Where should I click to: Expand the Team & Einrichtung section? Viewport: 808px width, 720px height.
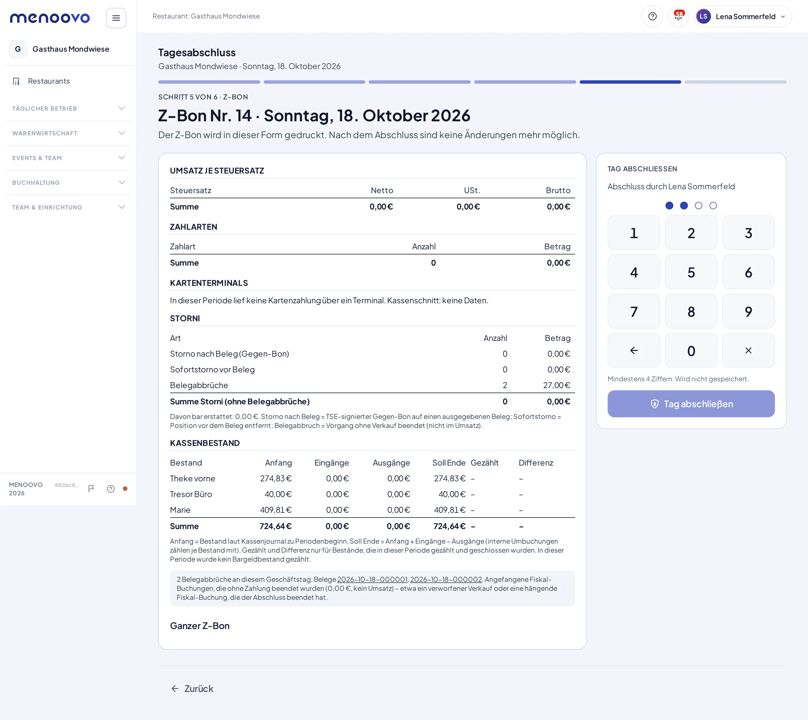tap(68, 207)
